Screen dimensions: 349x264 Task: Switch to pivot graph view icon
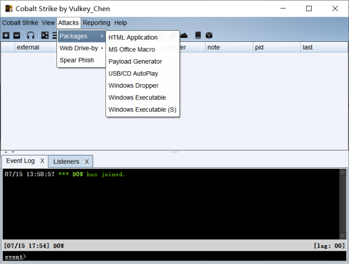(x=45, y=35)
